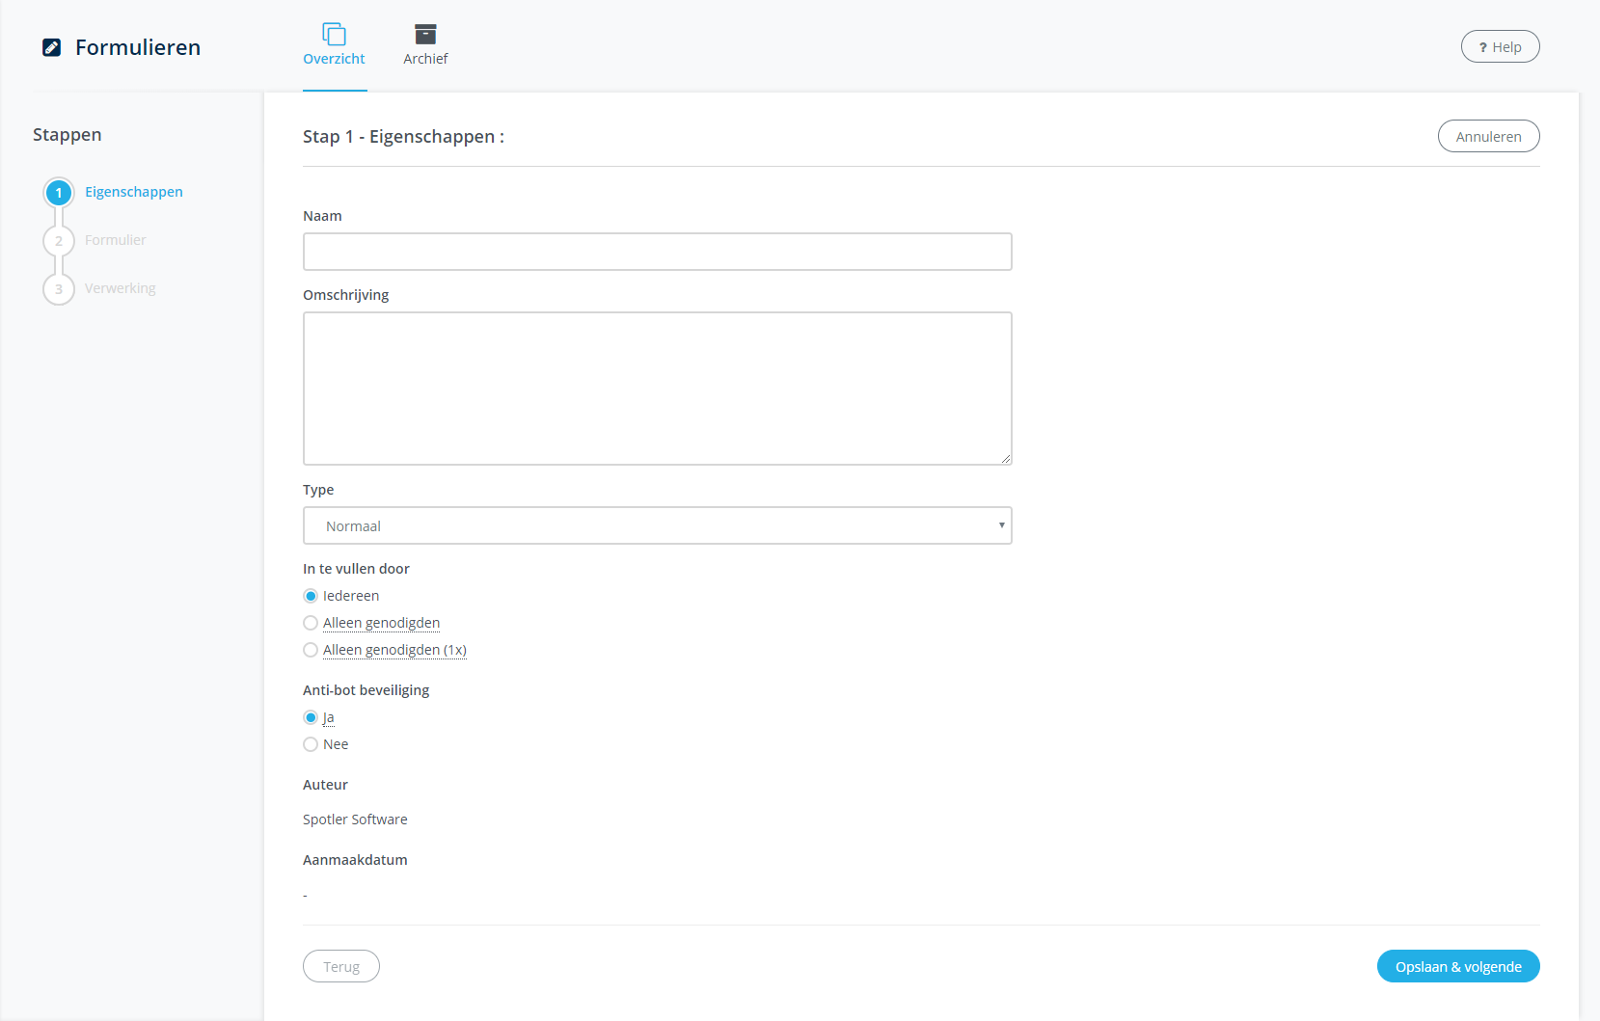1600x1021 pixels.
Task: Click the Help button
Action: tap(1500, 47)
